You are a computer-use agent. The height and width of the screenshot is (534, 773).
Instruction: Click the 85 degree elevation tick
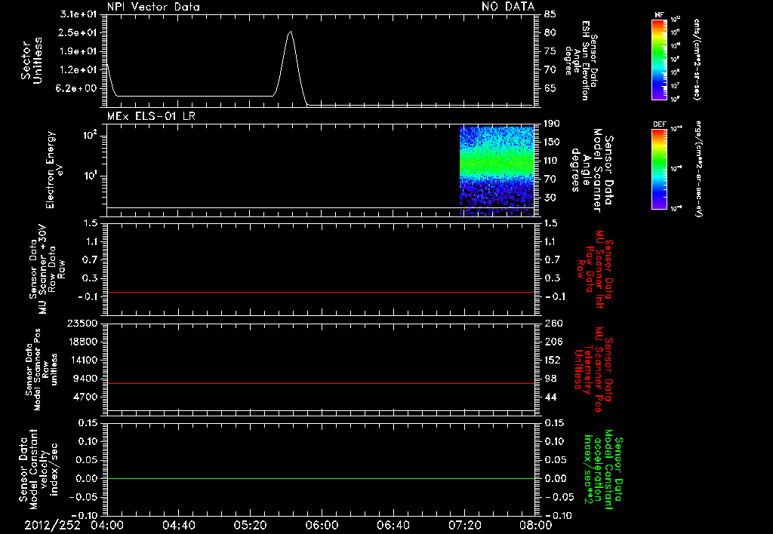point(550,14)
